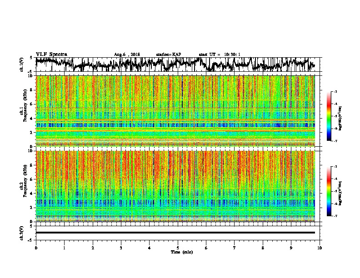The image size is (360, 278).
Task: Click inside the ch.1 spectrogram panel
Action: (x=175, y=111)
